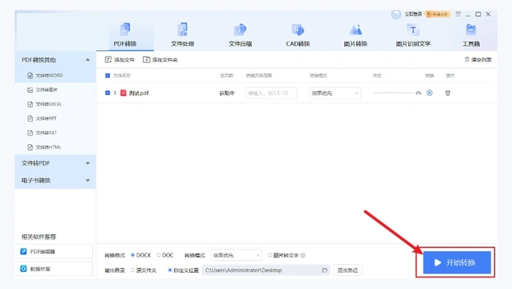Click the 获取中 page count status
Image resolution: width=512 pixels, height=289 pixels.
(227, 93)
